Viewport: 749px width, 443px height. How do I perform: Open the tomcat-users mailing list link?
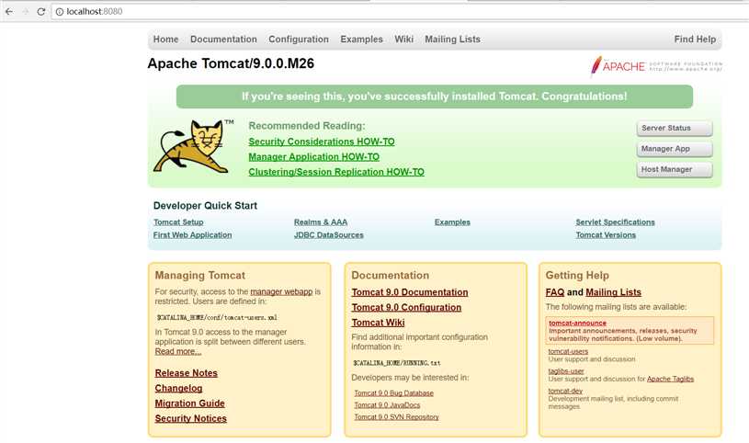pyautogui.click(x=568, y=351)
